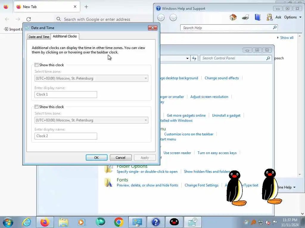Click Get more gadgets online link

186,115
